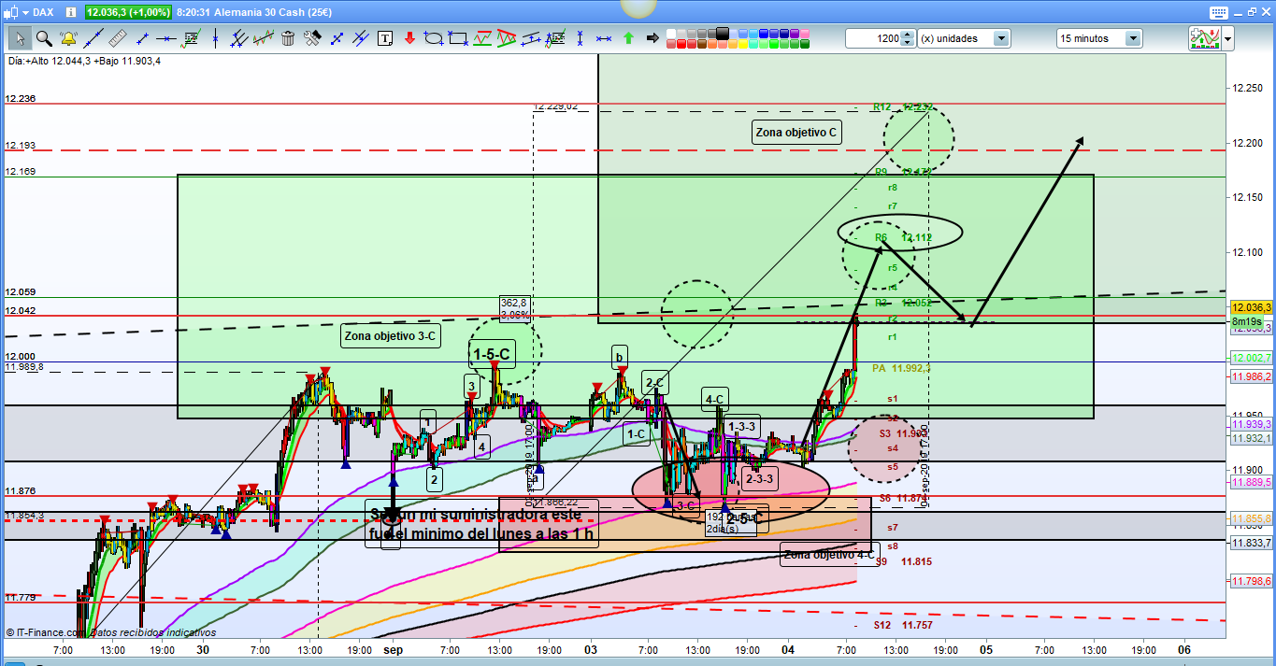
Task: Open the 15 minutos timeframe dropdown
Action: pos(1133,38)
